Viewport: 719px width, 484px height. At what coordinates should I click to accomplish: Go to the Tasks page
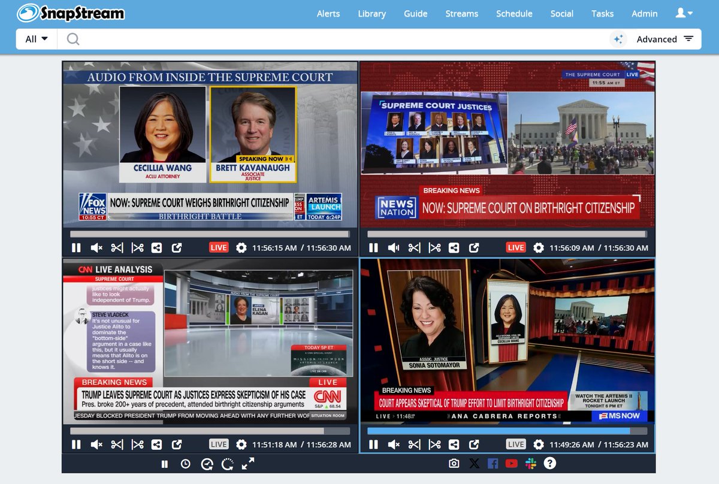[x=602, y=13]
